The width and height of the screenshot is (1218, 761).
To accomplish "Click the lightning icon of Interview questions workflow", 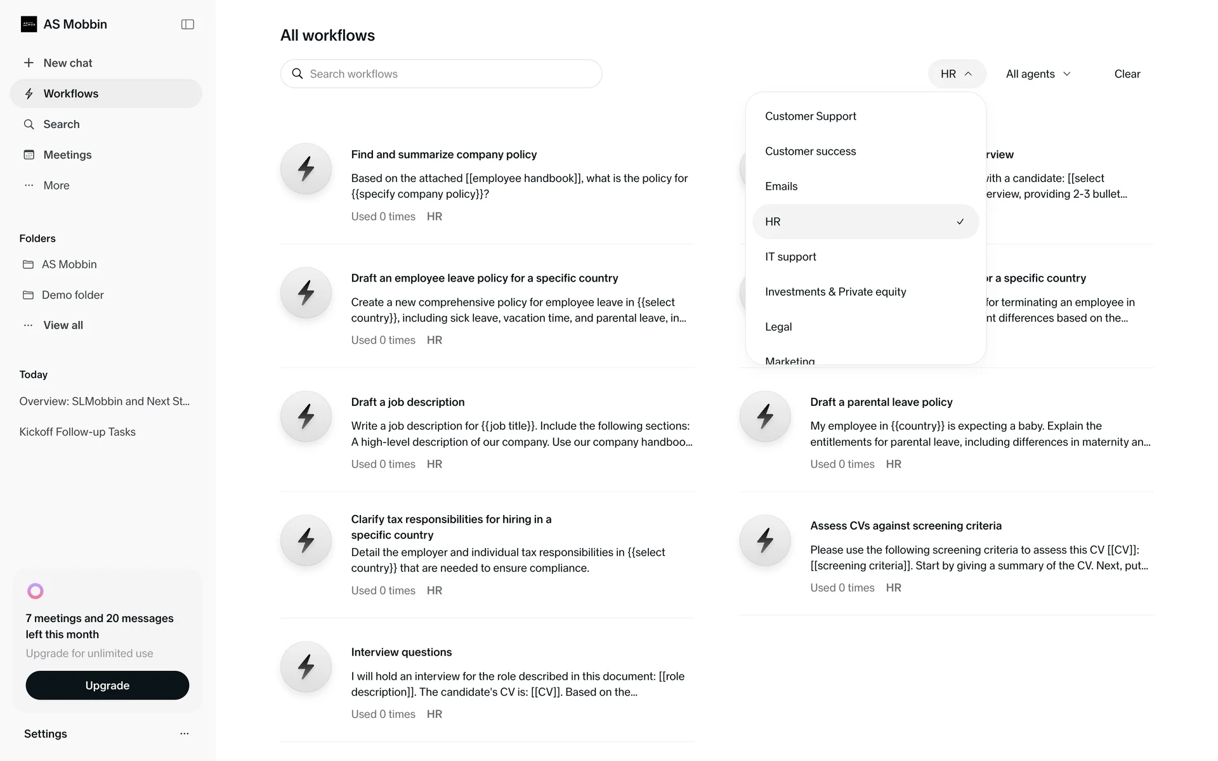I will coord(306,667).
